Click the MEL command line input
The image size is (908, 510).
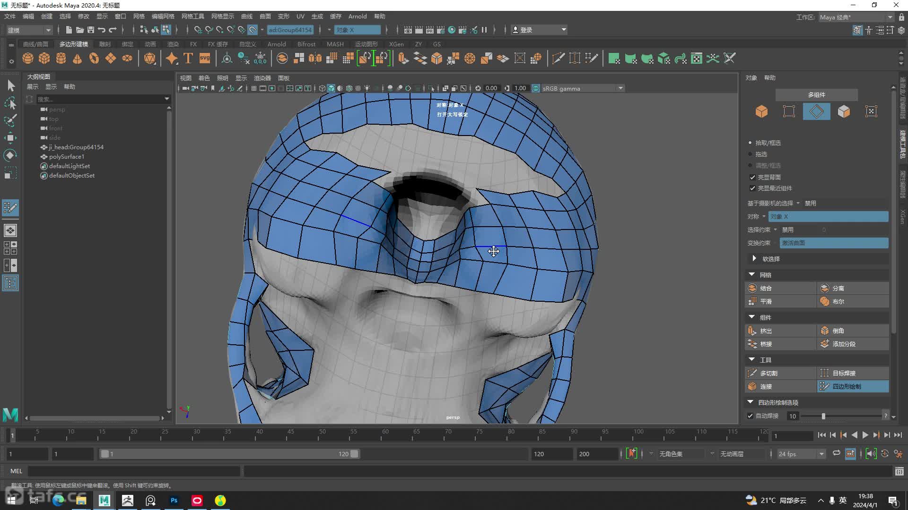[x=134, y=471]
